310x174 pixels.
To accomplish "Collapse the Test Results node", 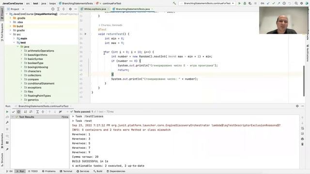I will (13, 117).
